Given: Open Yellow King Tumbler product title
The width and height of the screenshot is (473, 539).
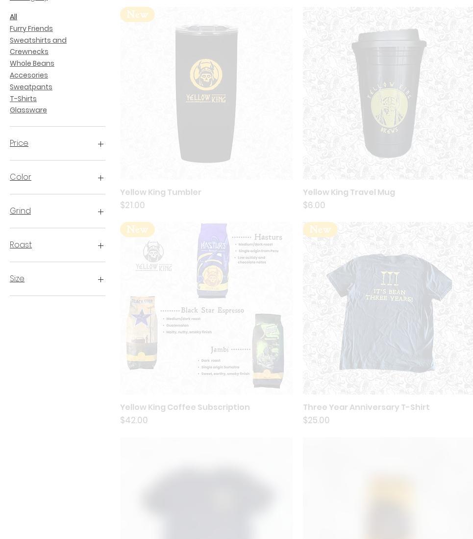Looking at the screenshot, I should (x=161, y=192).
